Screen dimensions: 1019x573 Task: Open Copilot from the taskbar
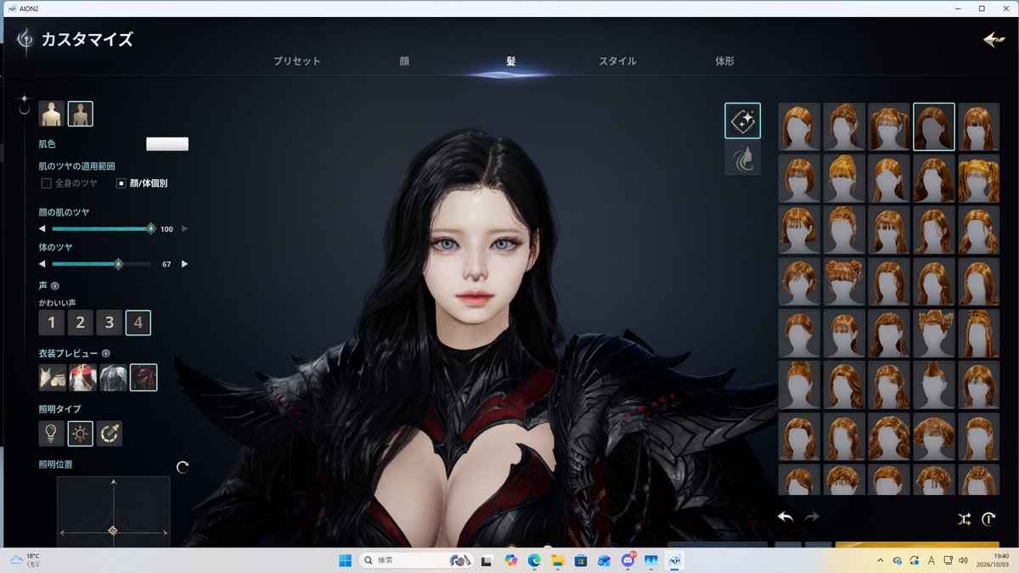coord(510,560)
